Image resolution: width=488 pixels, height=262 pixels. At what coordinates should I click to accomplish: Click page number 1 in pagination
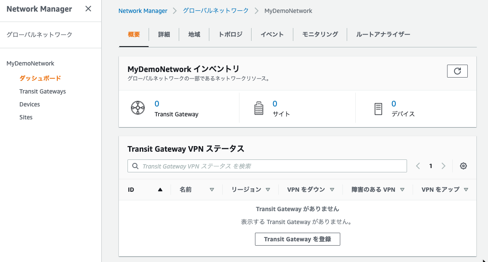click(431, 166)
